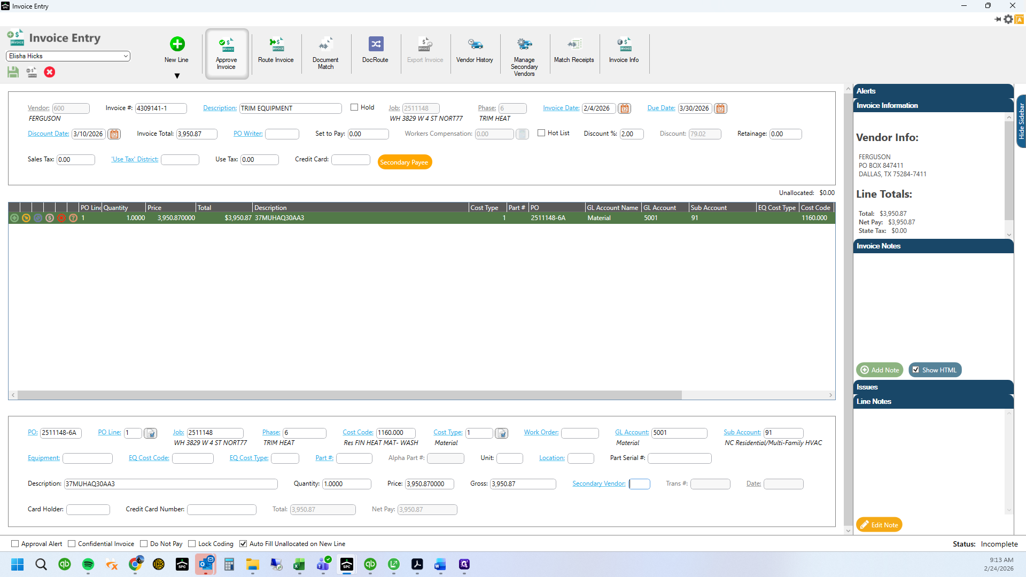Check the Do Not Pay option
Screen dimensions: 1026x577
tap(143, 544)
